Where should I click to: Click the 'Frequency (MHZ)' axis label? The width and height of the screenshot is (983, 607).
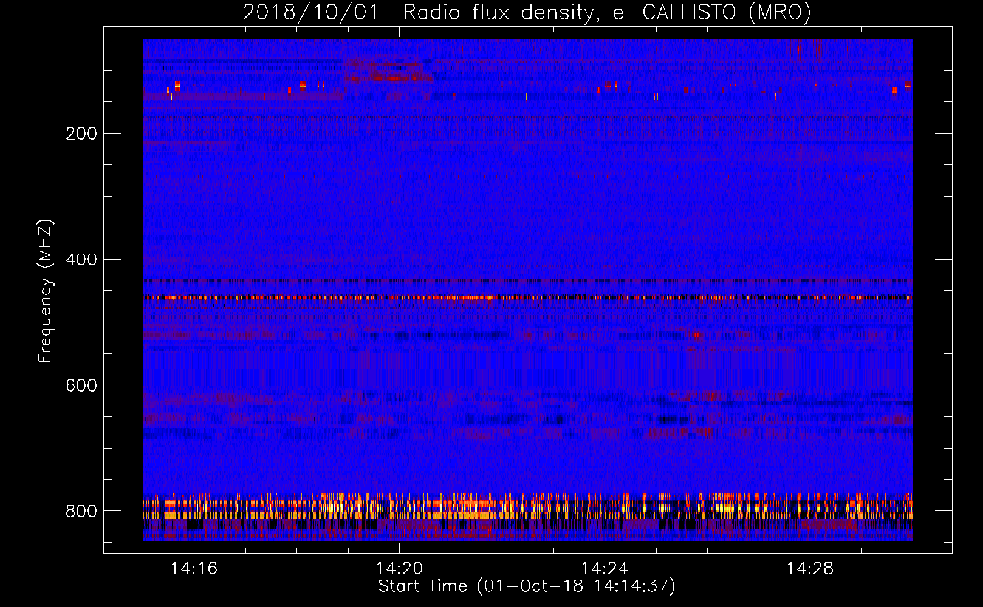[46, 291]
